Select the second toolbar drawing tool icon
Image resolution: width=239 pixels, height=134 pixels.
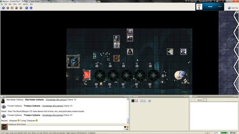(x=8, y=8)
